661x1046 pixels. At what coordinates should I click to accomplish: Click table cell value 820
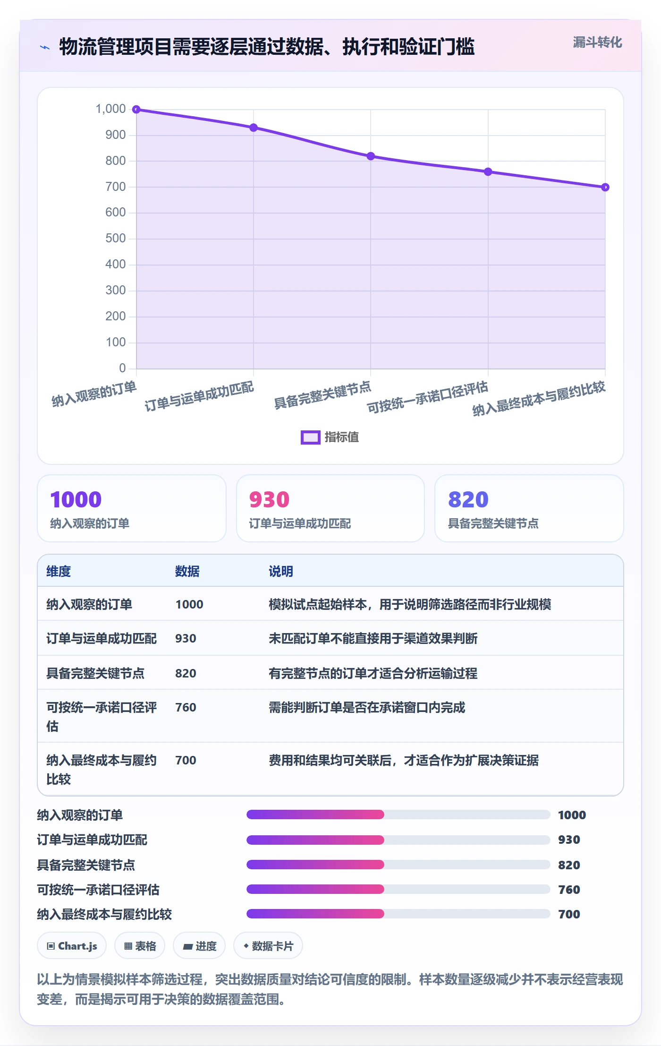coord(186,673)
